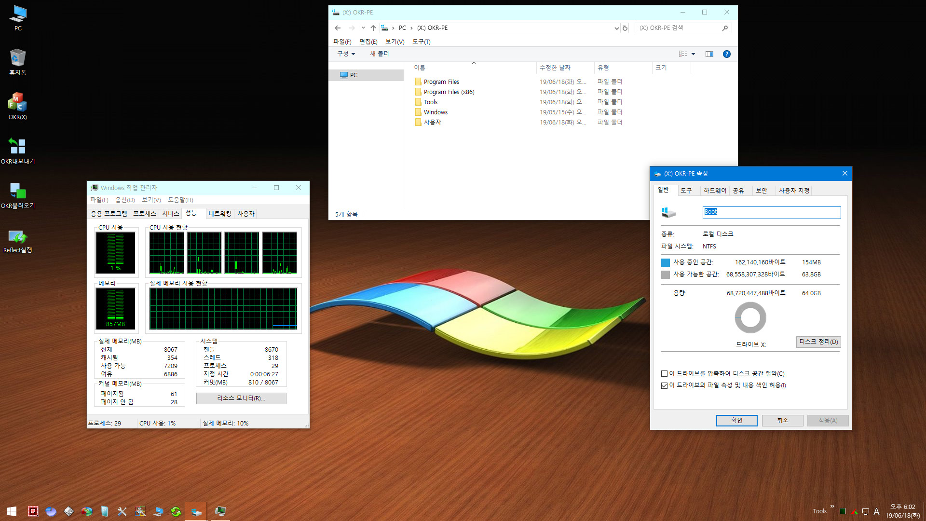
Task: Select the Windows folder in file list
Action: pos(436,112)
